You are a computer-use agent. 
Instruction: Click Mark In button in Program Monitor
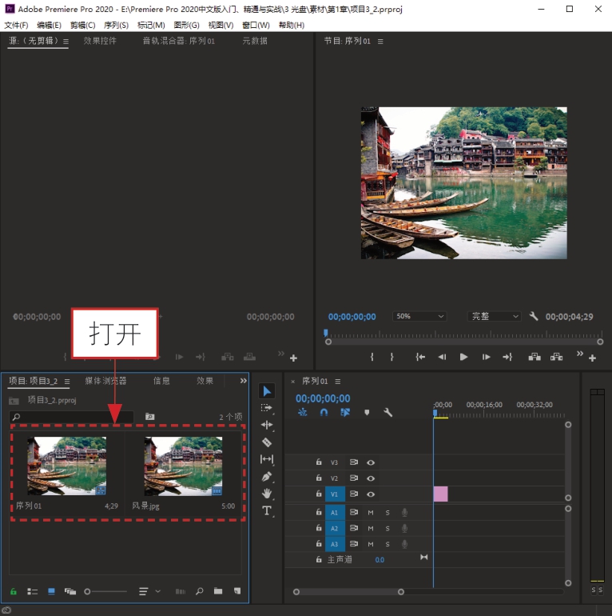coord(372,357)
